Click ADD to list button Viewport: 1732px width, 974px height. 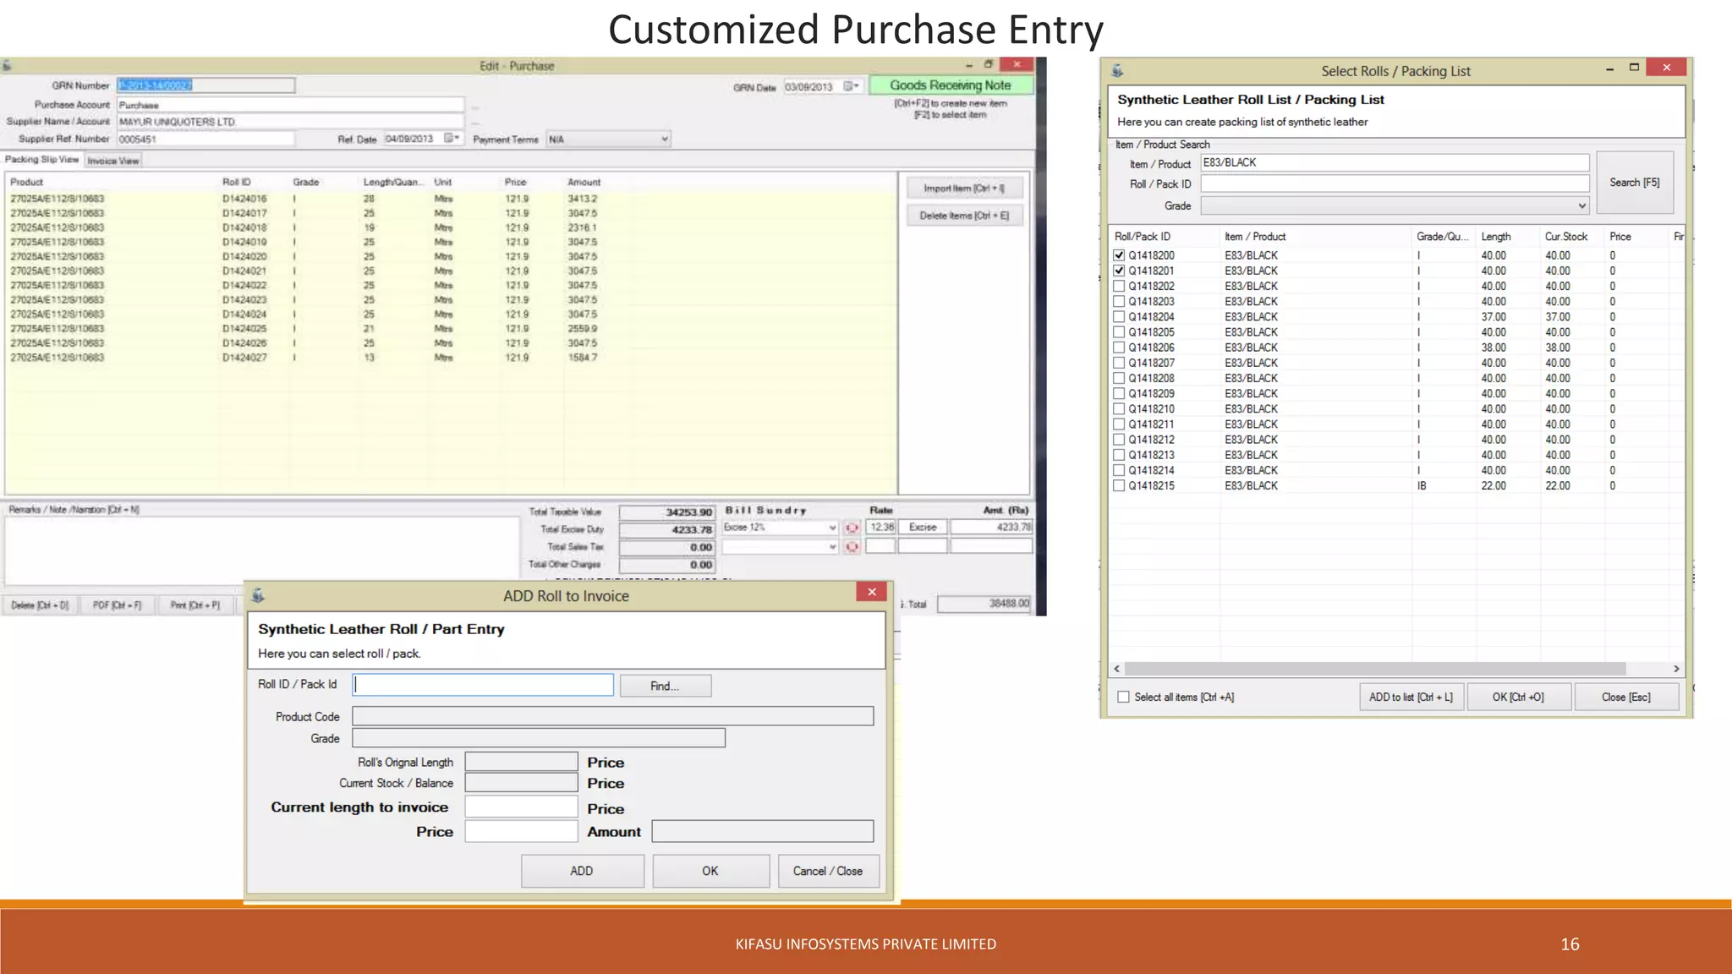[1411, 698]
